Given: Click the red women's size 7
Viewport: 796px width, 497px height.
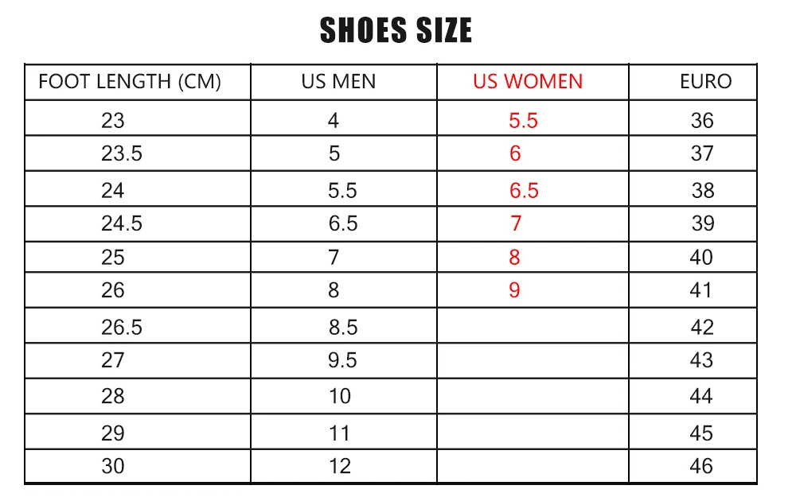Looking at the screenshot, I should pyautogui.click(x=516, y=223).
